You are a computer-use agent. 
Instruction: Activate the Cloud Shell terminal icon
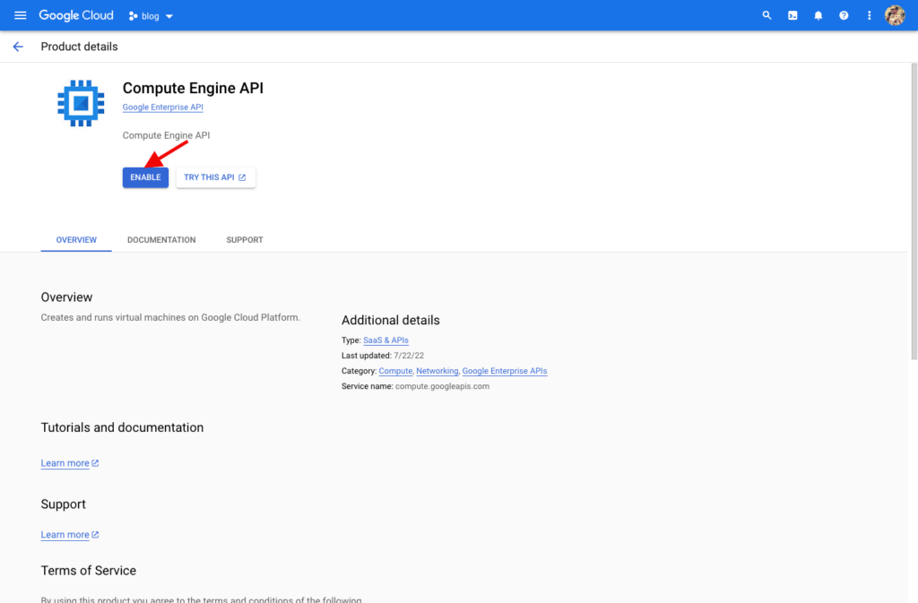pyautogui.click(x=792, y=16)
